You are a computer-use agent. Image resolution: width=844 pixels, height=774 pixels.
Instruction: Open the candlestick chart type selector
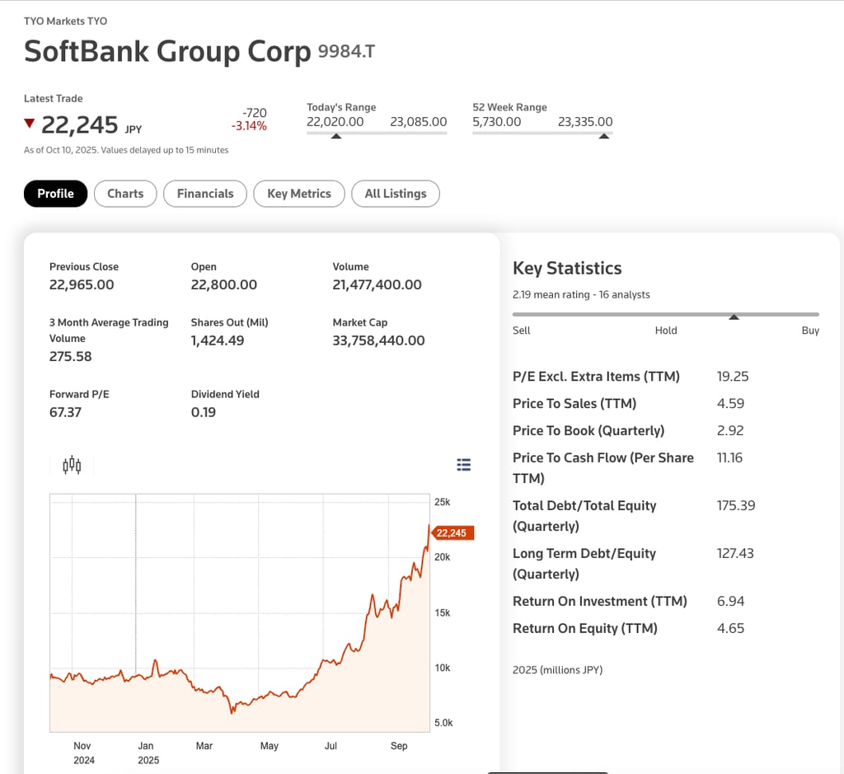pyautogui.click(x=73, y=466)
